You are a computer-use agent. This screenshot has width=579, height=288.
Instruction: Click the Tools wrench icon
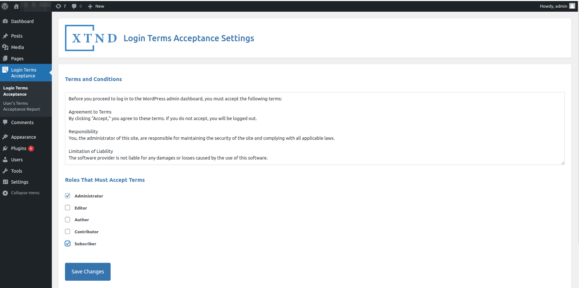[x=5, y=171]
